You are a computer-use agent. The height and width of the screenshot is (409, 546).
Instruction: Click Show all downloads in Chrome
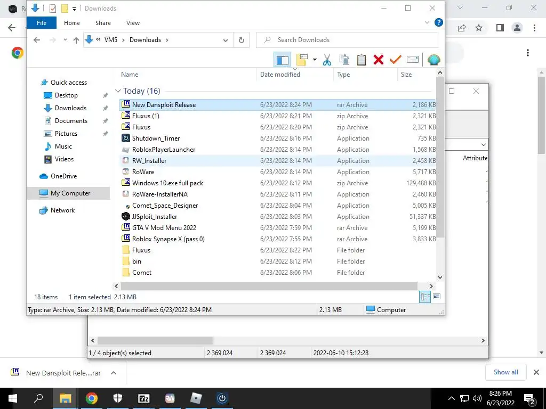click(x=505, y=372)
